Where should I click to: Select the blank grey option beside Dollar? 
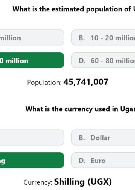click(x=32, y=138)
